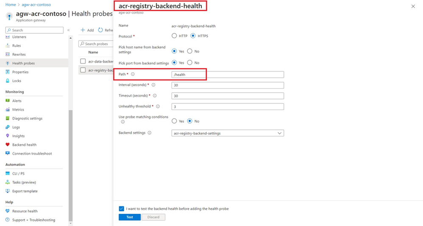This screenshot has height=226, width=423.
Task: Click the probe matching conditions info icon
Action: click(123, 122)
